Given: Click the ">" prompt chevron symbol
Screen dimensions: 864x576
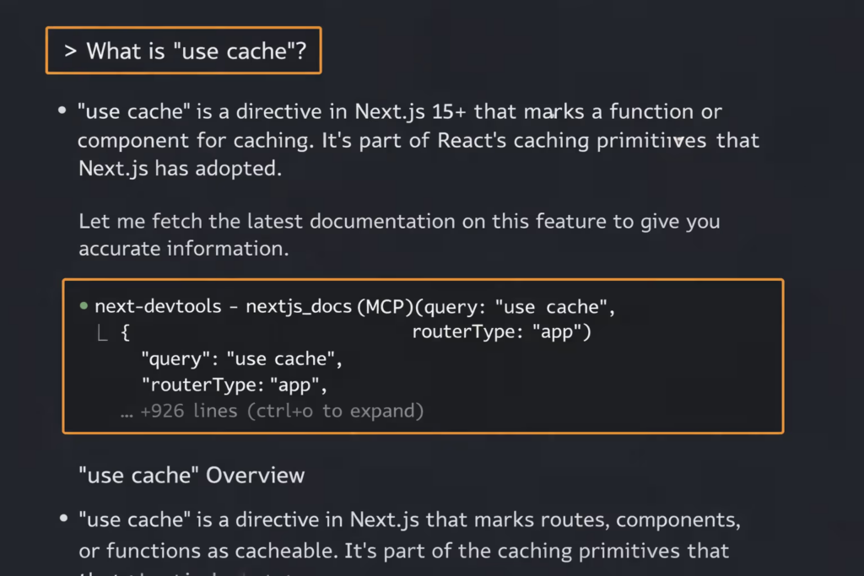Looking at the screenshot, I should coord(70,52).
